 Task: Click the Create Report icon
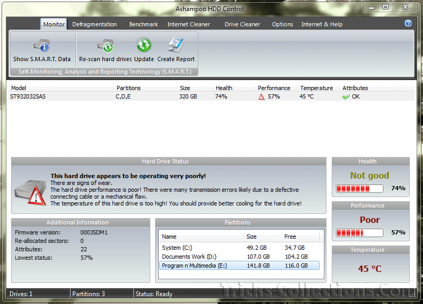176,45
